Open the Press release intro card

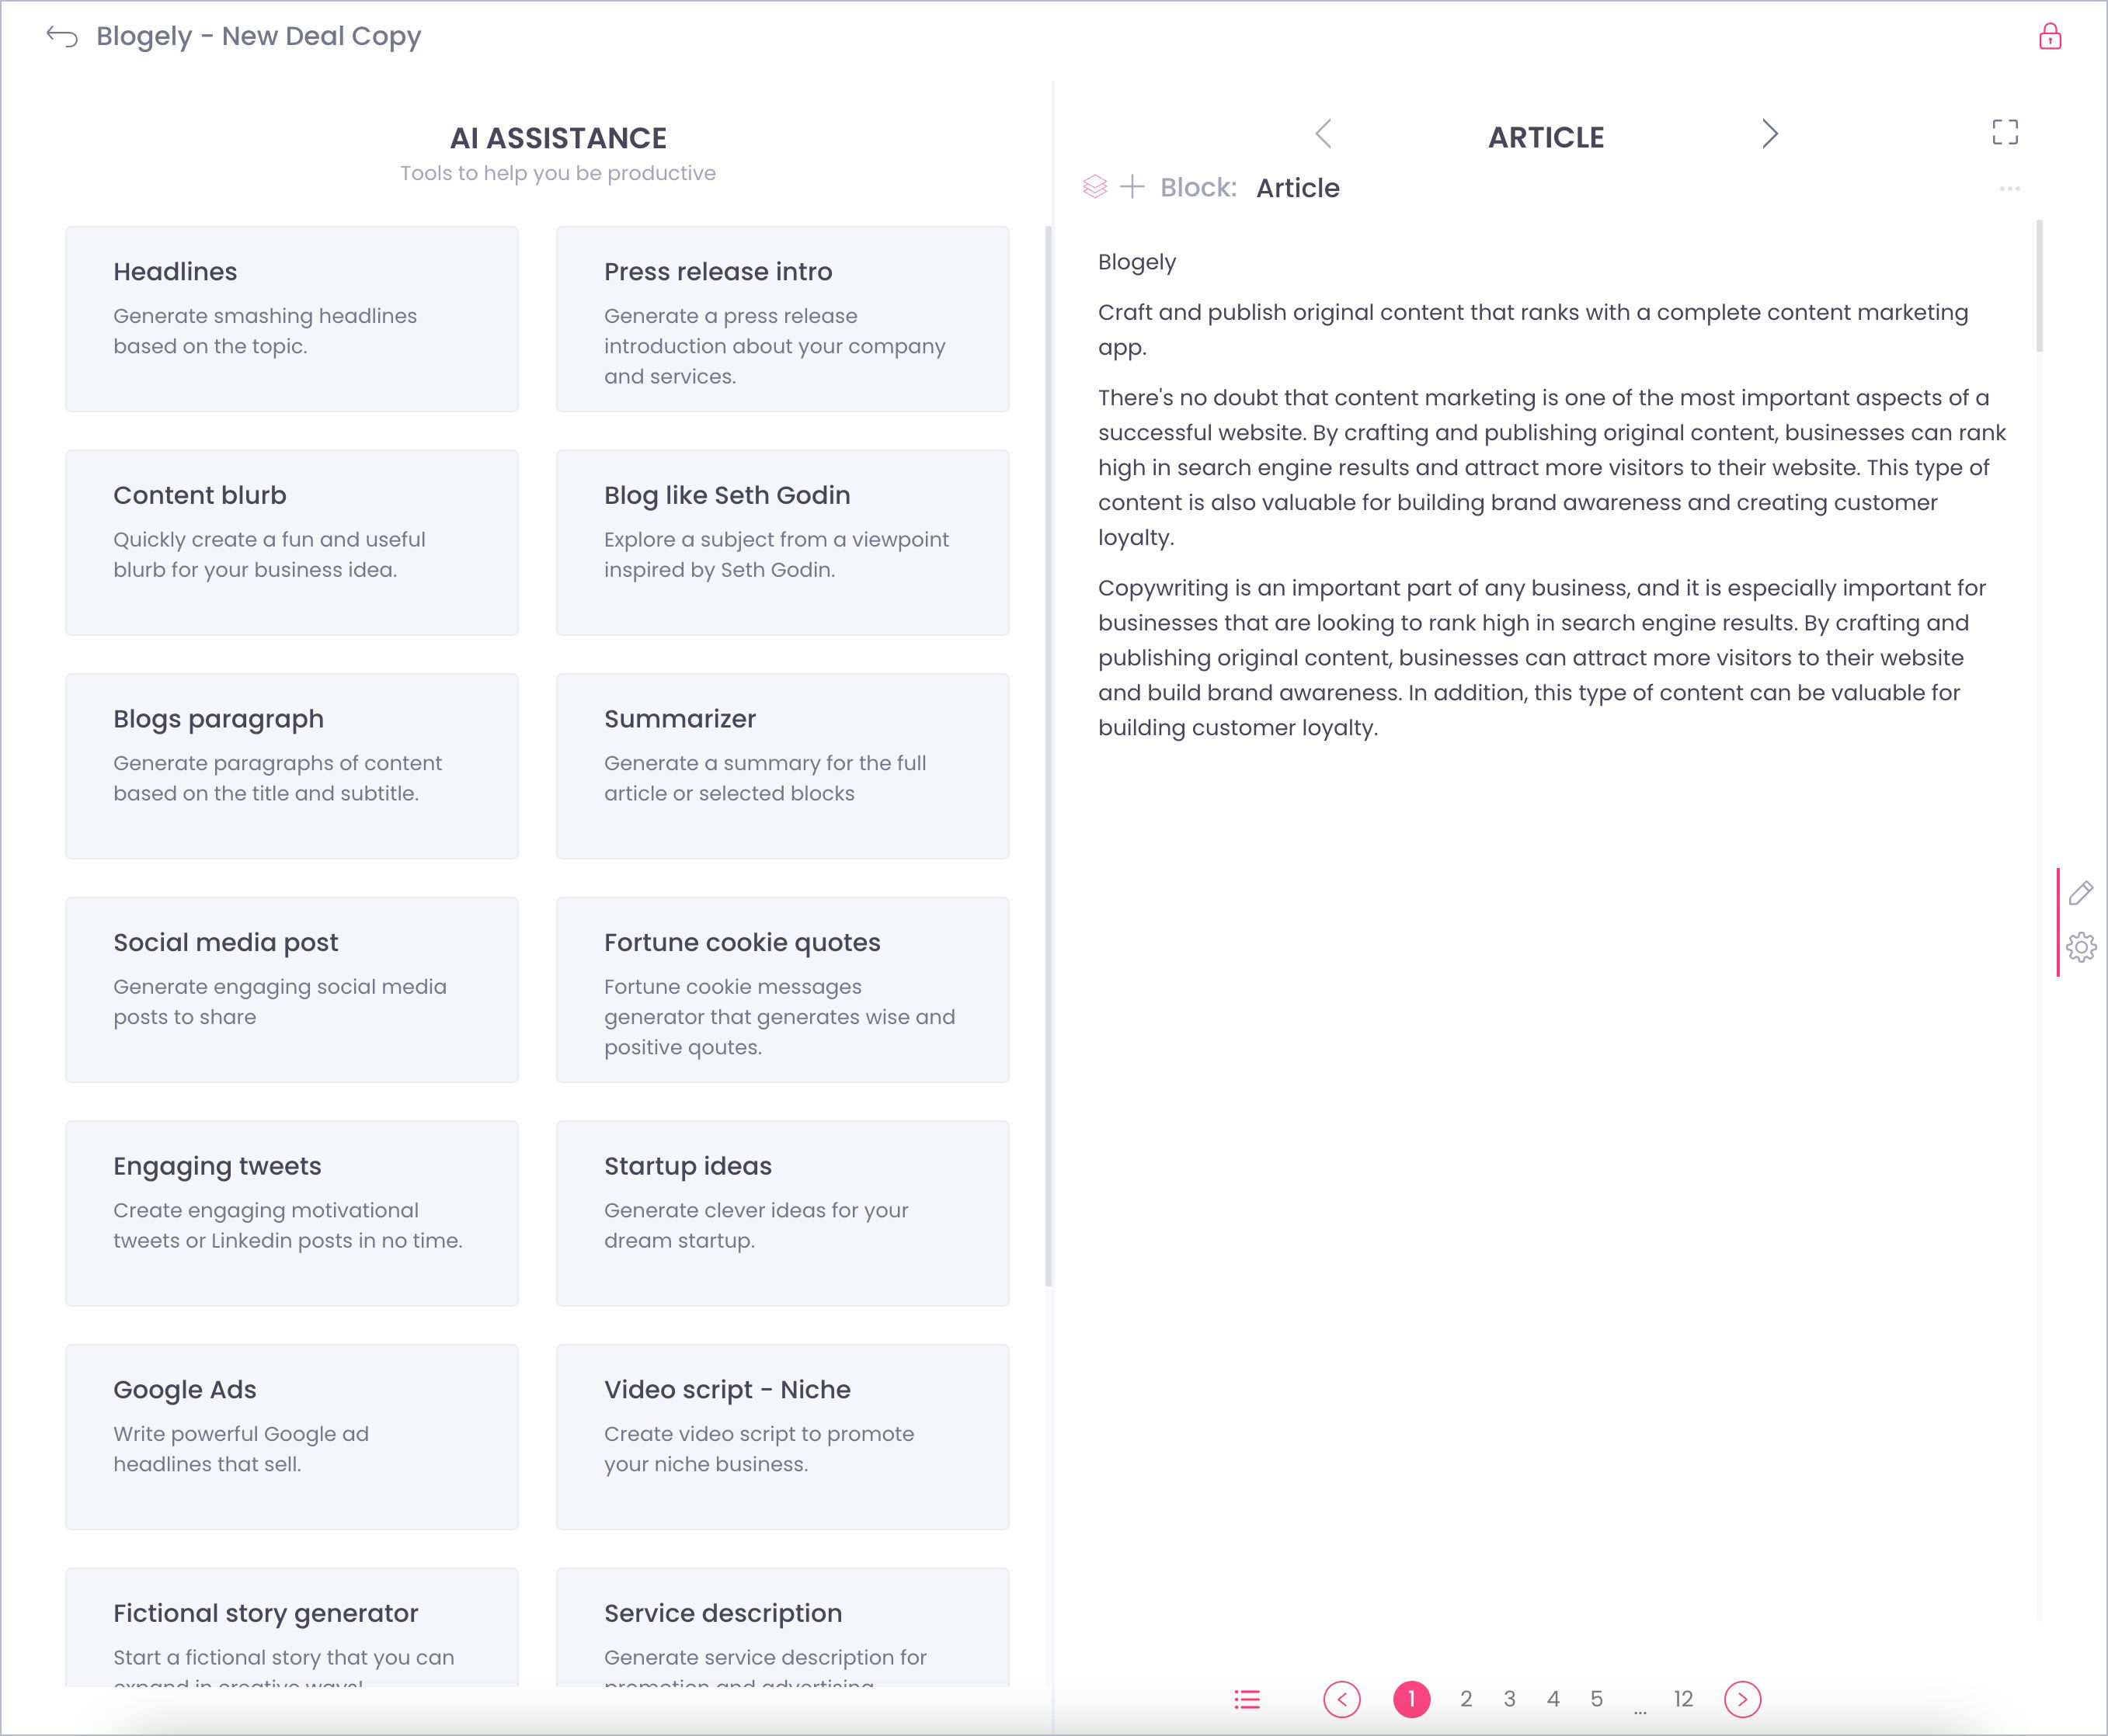click(782, 319)
